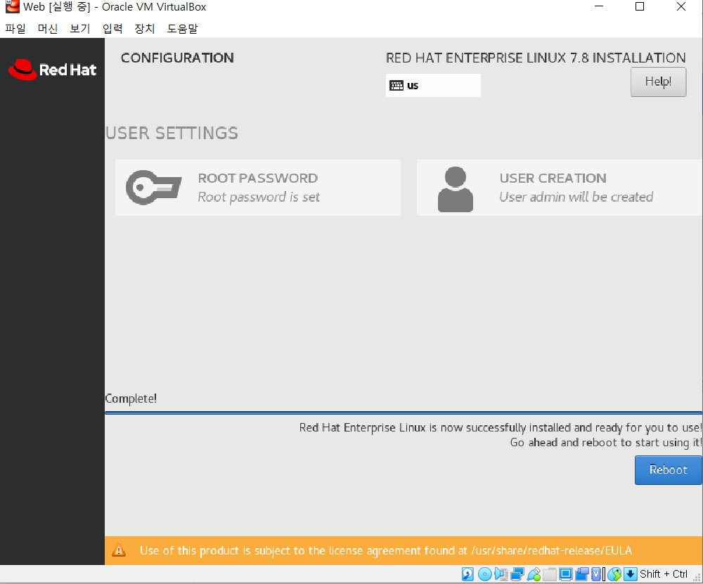Click the CONFIGURATION heading
Image resolution: width=703 pixels, height=584 pixels.
177,58
